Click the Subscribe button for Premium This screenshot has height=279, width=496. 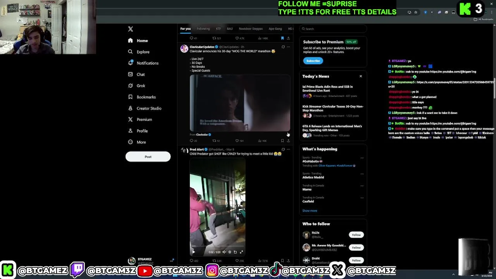[313, 61]
